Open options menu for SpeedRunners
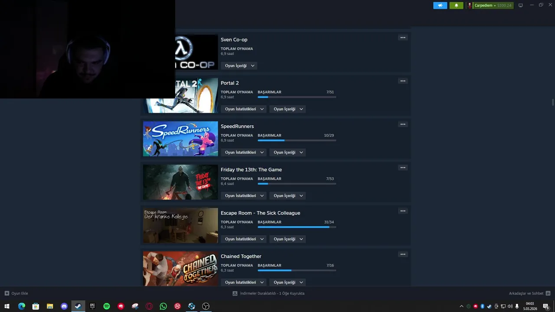Viewport: 555px width, 312px height. pos(403,124)
